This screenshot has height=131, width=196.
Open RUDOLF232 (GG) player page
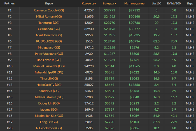click(x=49, y=41)
